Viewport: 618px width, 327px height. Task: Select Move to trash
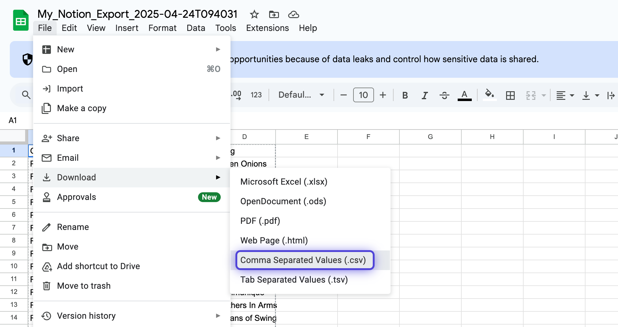pos(132,286)
